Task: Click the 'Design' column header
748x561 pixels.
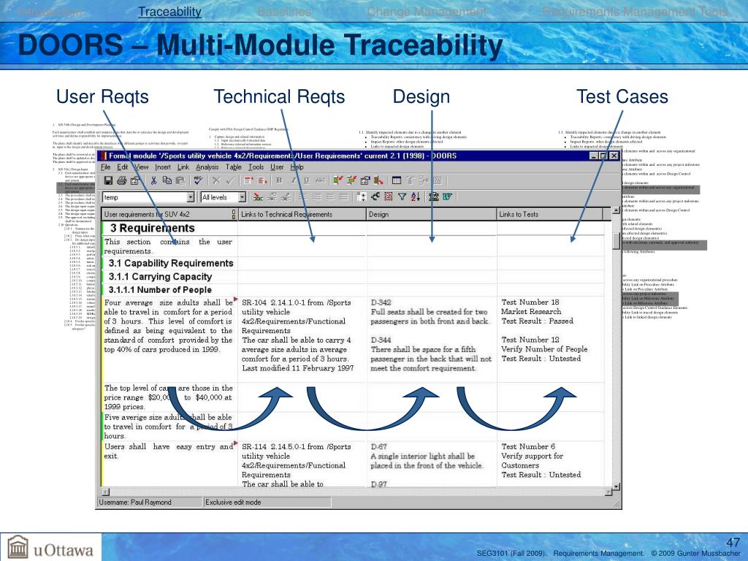Action: pyautogui.click(x=431, y=214)
